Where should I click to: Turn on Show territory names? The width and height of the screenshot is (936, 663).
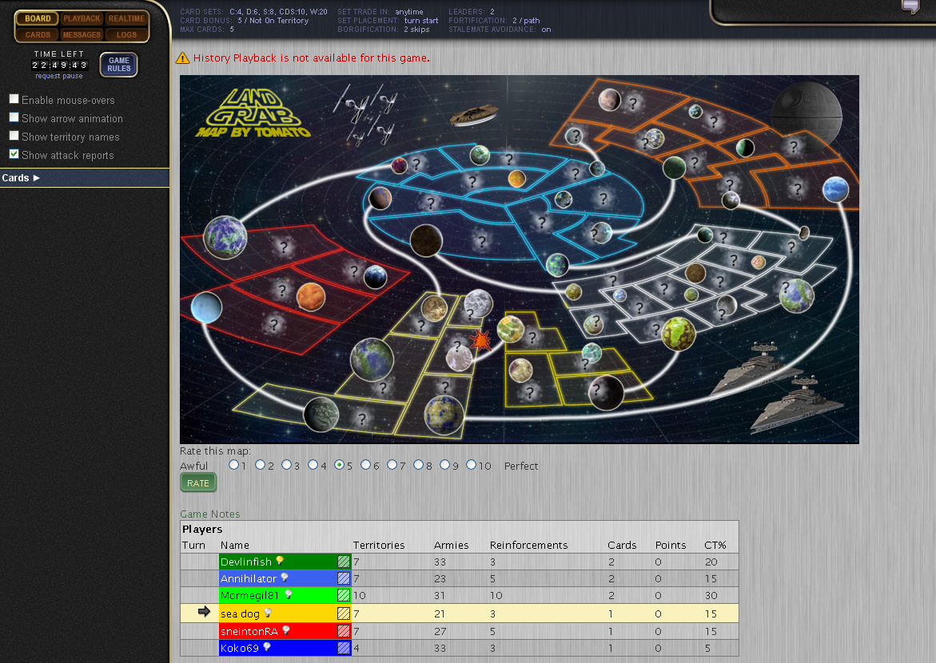(x=14, y=136)
